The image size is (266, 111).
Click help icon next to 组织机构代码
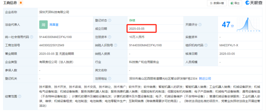point(206,45)
